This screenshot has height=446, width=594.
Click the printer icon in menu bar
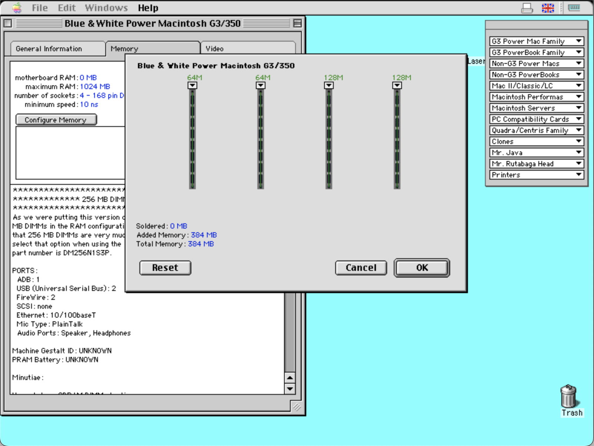[527, 8]
